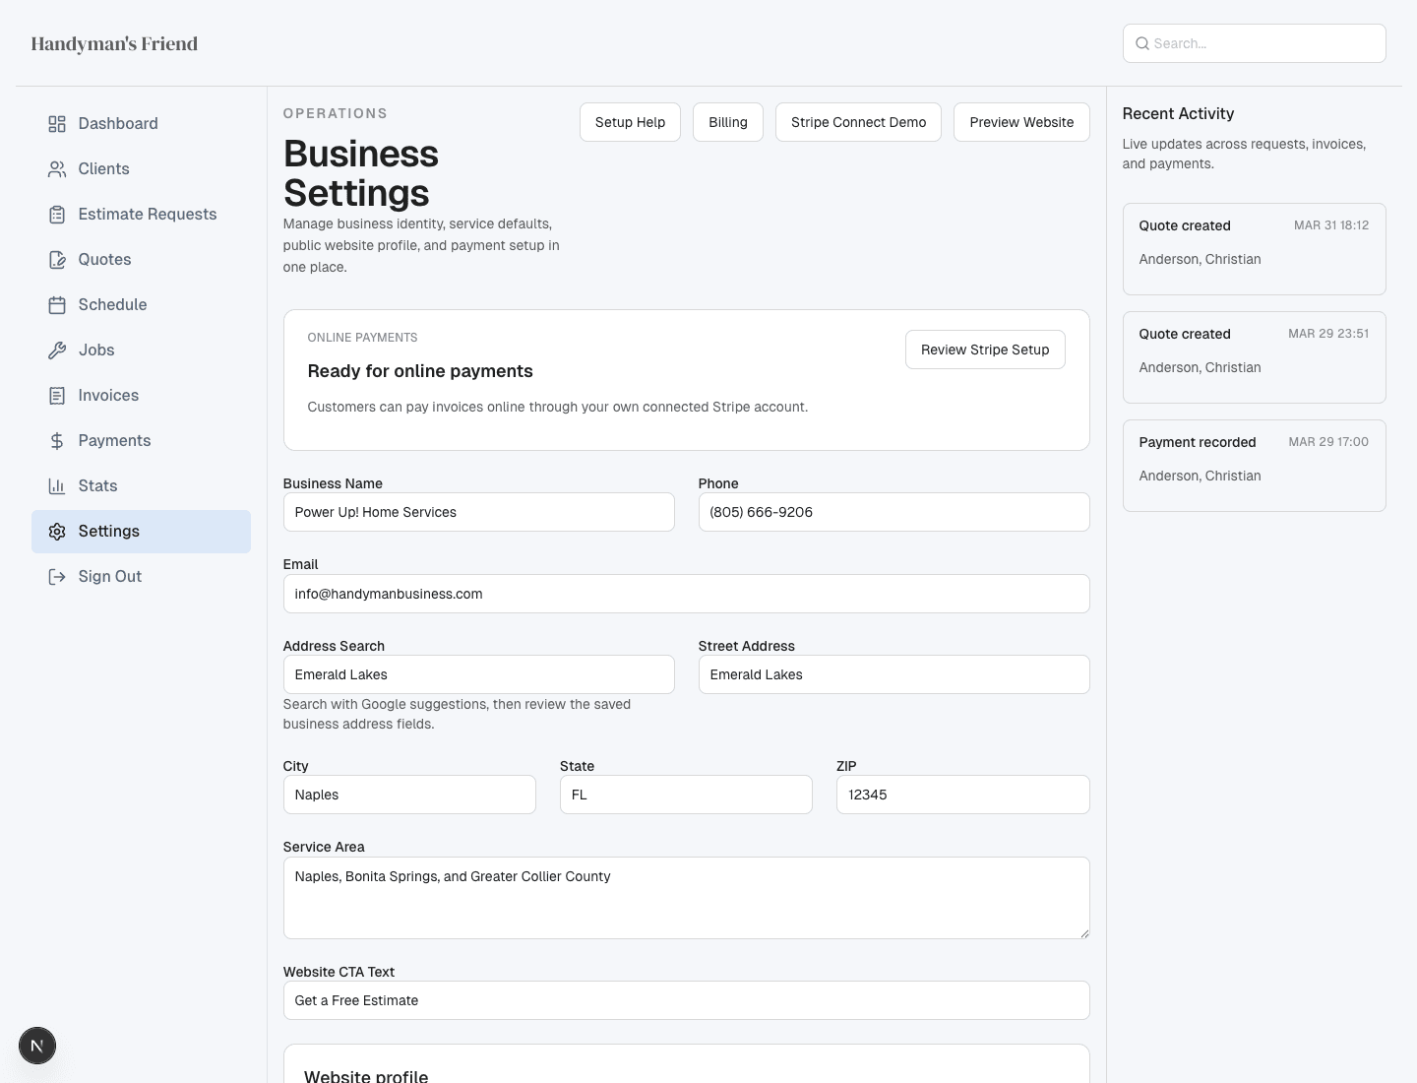Navigate to Quotes

[141, 260]
